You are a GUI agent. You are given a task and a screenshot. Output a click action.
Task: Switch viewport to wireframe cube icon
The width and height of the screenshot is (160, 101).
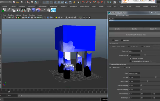(45, 18)
